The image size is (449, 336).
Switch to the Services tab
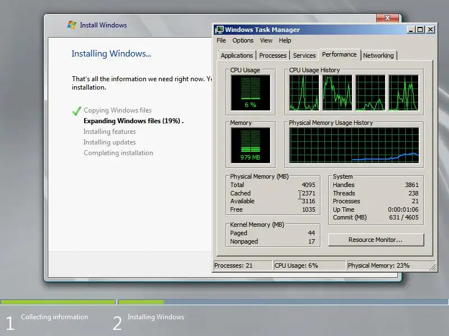pos(304,55)
